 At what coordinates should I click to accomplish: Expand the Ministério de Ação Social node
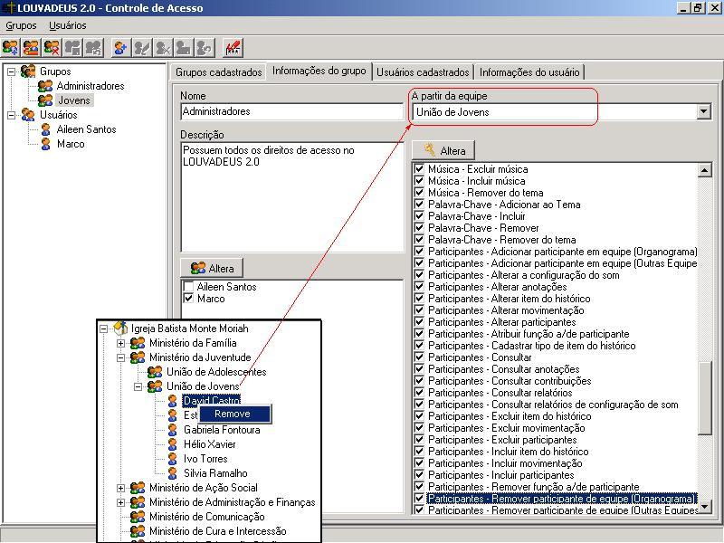120,488
